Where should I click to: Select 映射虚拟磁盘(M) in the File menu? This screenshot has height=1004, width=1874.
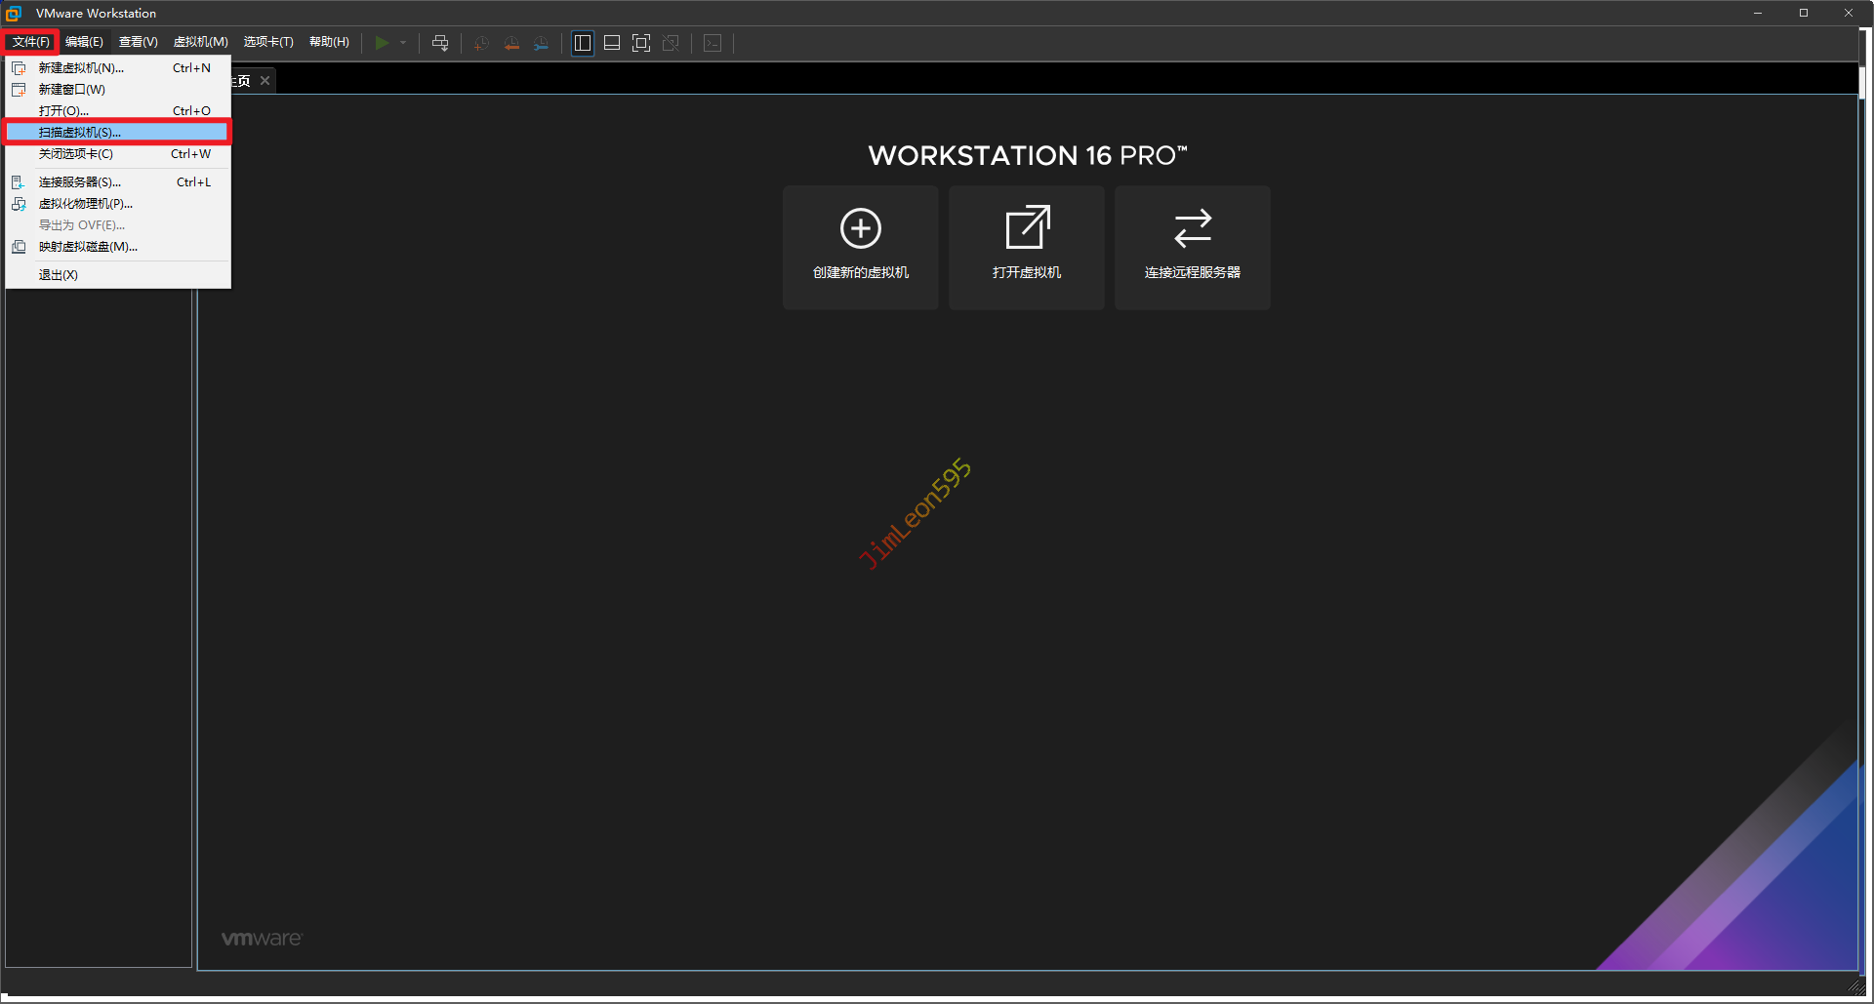(x=88, y=247)
